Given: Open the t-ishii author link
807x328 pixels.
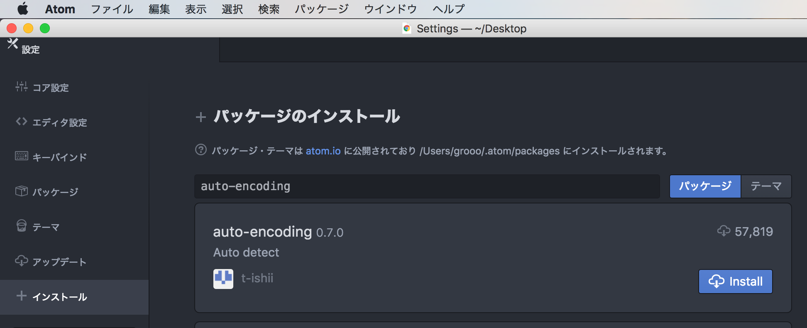Looking at the screenshot, I should click(x=257, y=278).
